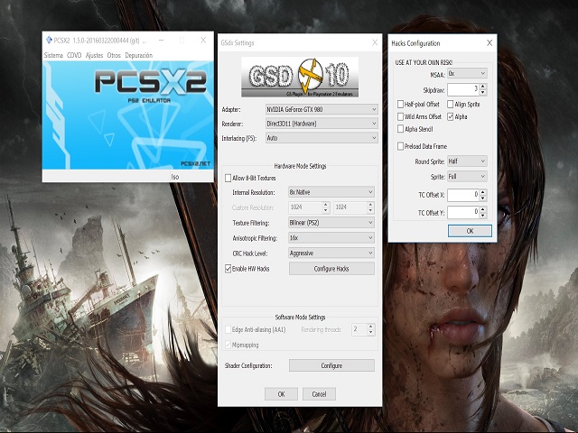The image size is (578, 433).
Task: Expand the MSAA dropdown in Hacks Configuration
Action: (467, 74)
